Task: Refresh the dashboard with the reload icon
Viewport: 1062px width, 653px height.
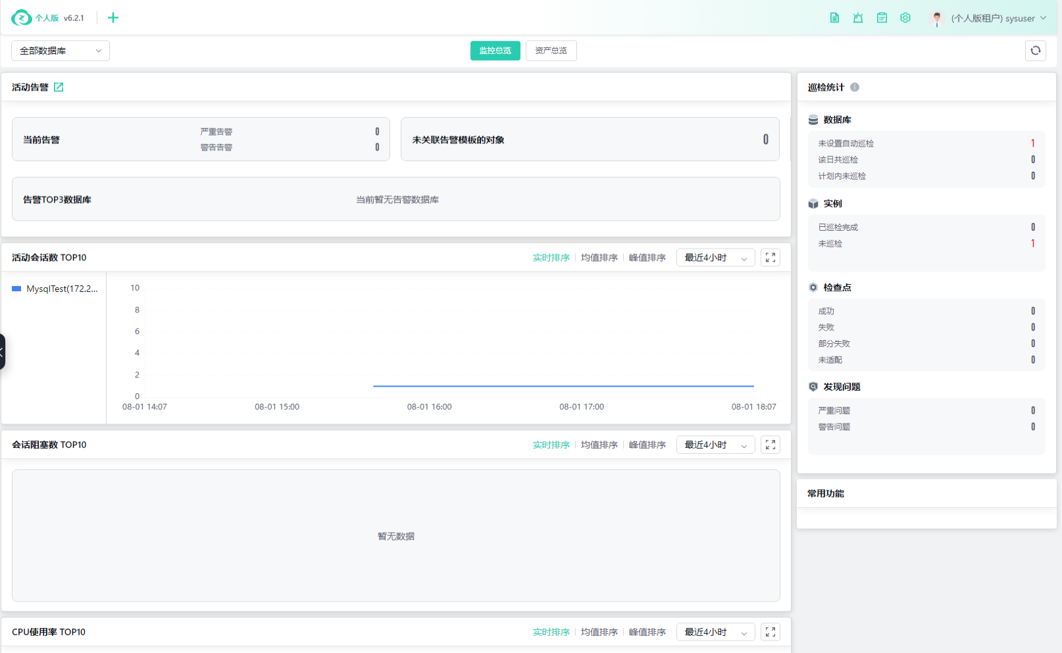Action: point(1036,51)
